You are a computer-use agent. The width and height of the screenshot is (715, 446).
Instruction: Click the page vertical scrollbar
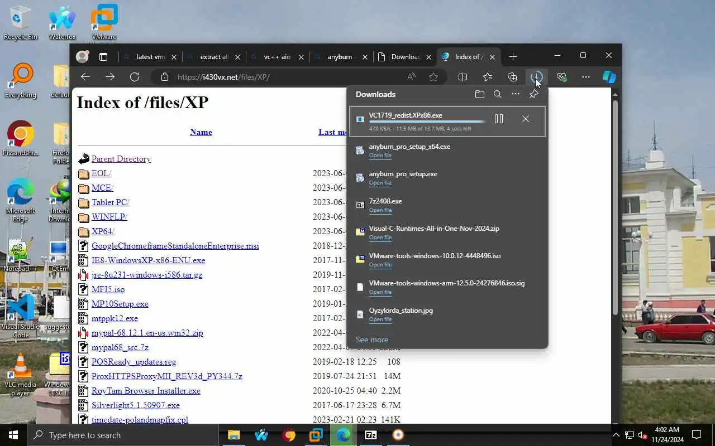point(616,206)
